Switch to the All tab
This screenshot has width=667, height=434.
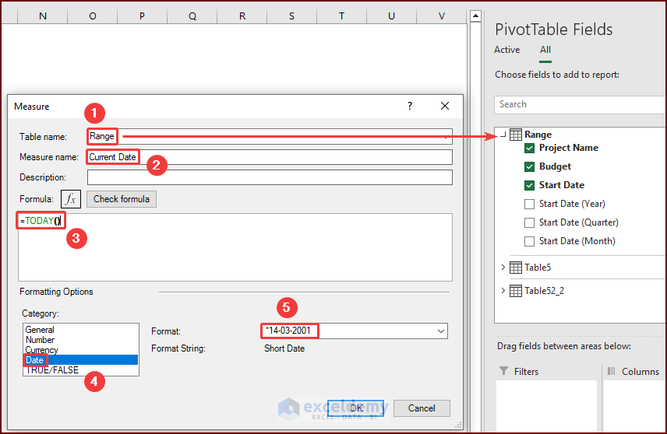pyautogui.click(x=545, y=50)
